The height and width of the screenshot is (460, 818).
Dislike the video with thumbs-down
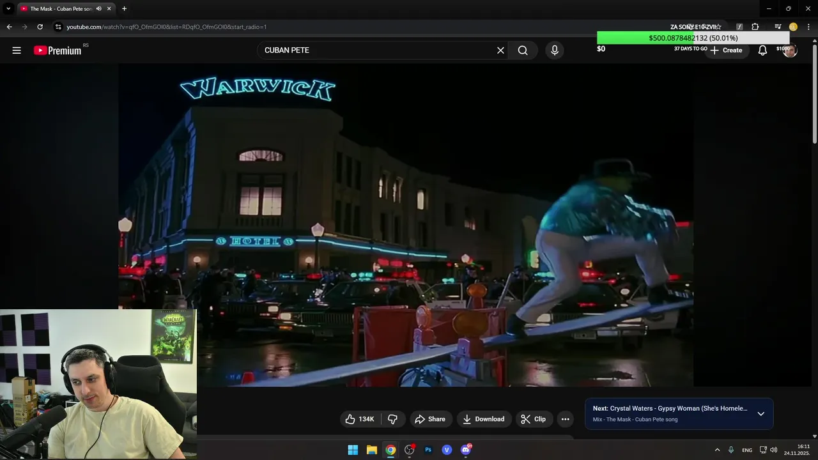click(x=392, y=419)
